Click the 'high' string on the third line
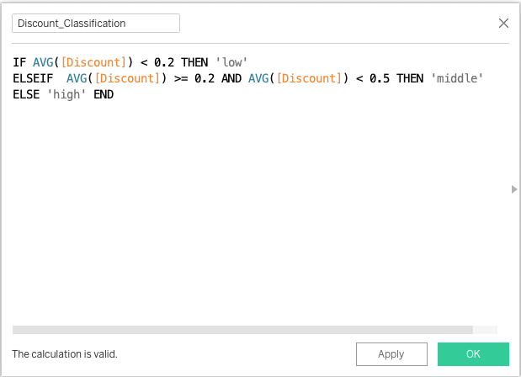521x377 pixels. (x=66, y=94)
